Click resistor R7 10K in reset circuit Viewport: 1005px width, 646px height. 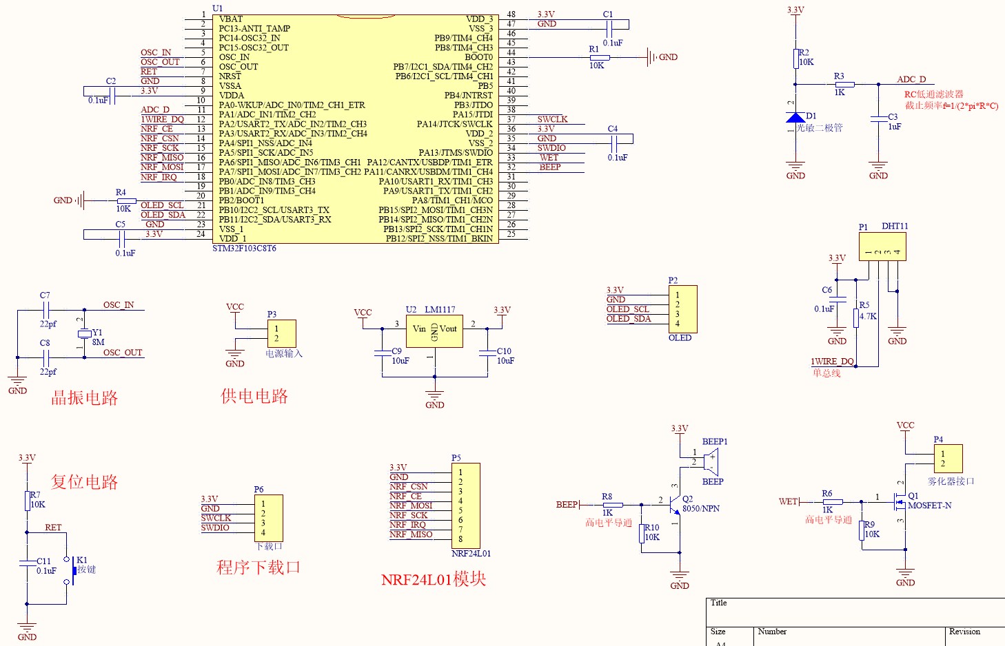(x=27, y=501)
